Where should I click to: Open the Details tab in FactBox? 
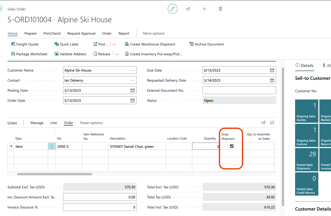[x=305, y=66]
